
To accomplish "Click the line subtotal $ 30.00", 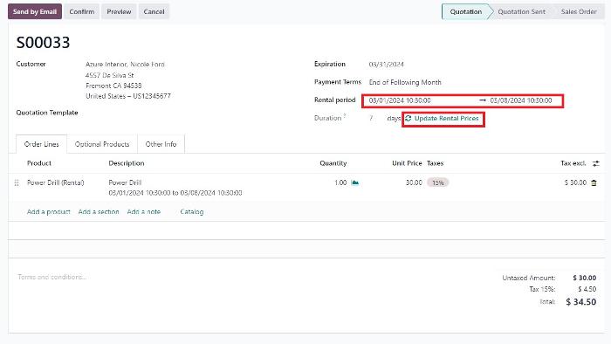I will (575, 182).
